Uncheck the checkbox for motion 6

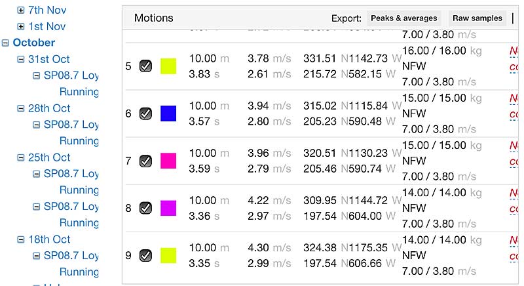145,113
